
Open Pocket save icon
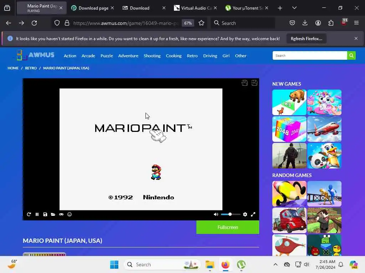coord(292,23)
